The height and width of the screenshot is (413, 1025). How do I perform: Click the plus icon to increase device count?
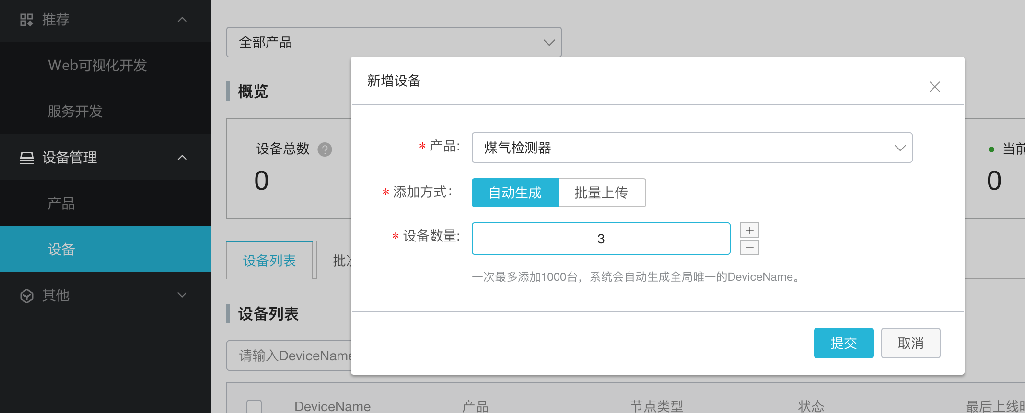click(749, 230)
